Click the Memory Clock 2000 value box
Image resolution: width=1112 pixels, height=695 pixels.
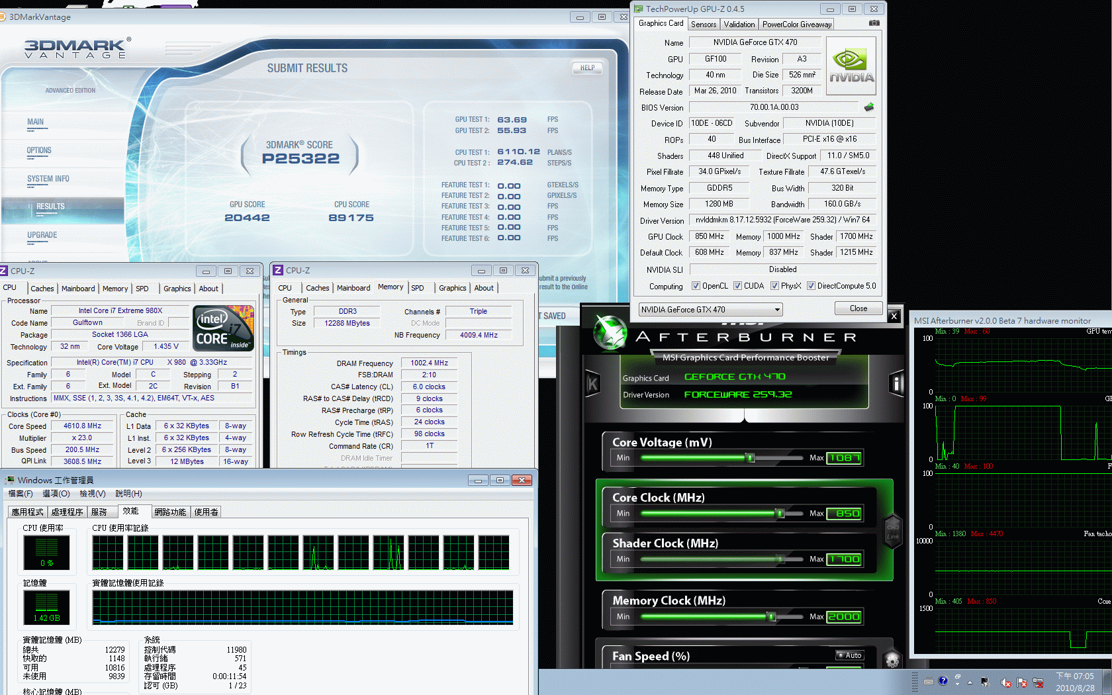click(844, 617)
